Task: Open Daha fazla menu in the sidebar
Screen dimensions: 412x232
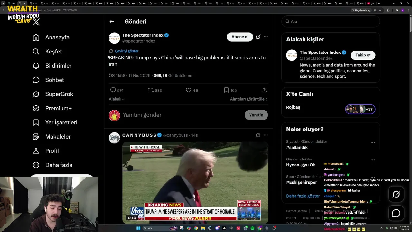Action: click(x=53, y=165)
